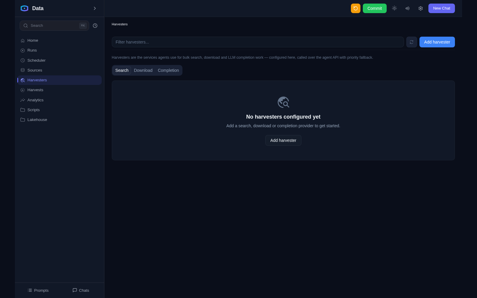This screenshot has width=477, height=298.
Task: Click the Harvesters breadcrumb label
Action: [120, 24]
